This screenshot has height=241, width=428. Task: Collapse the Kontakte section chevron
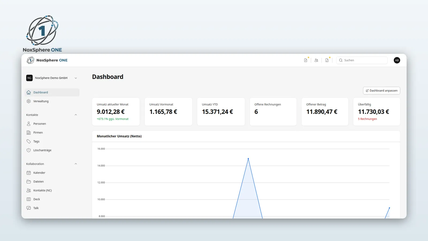pos(76,115)
